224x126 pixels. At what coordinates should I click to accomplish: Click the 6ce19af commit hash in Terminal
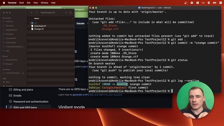coord(94,84)
